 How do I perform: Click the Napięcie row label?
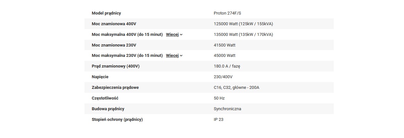[100, 77]
